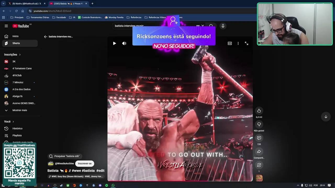Open the 4FitClub channel
The width and height of the screenshot is (335, 188).
pyautogui.click(x=20, y=75)
